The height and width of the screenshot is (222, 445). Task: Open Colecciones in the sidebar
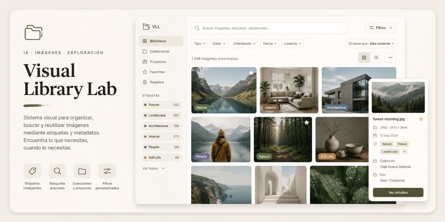click(161, 51)
